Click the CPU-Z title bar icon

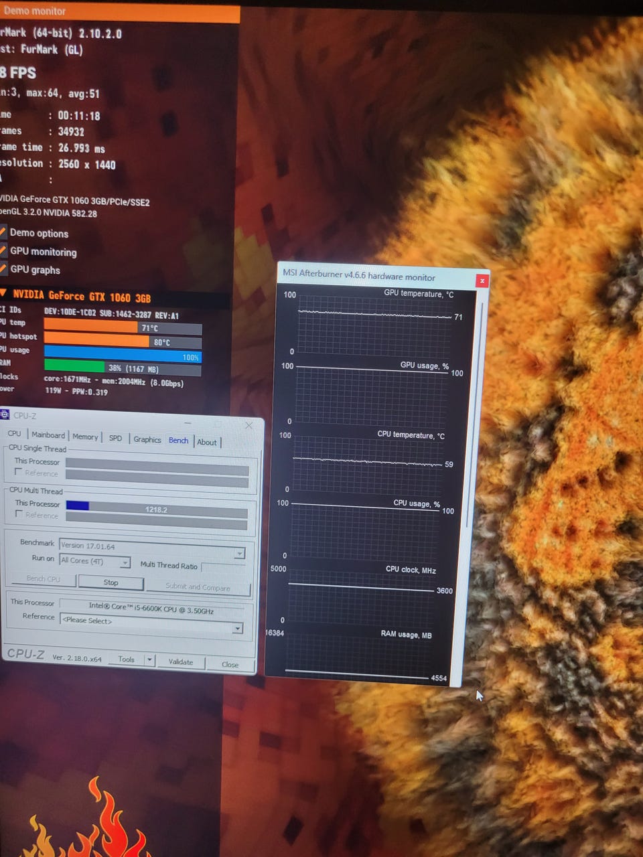pos(4,415)
